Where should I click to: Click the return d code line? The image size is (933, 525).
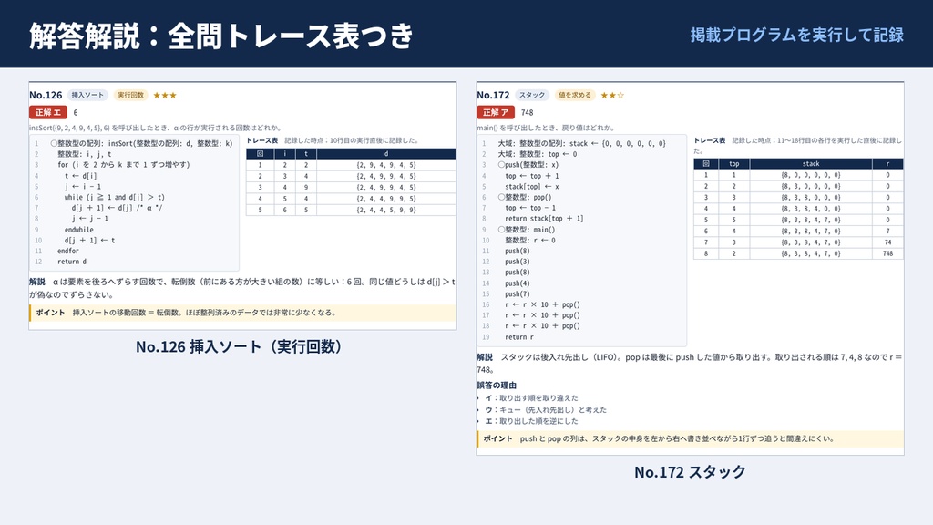(x=72, y=262)
